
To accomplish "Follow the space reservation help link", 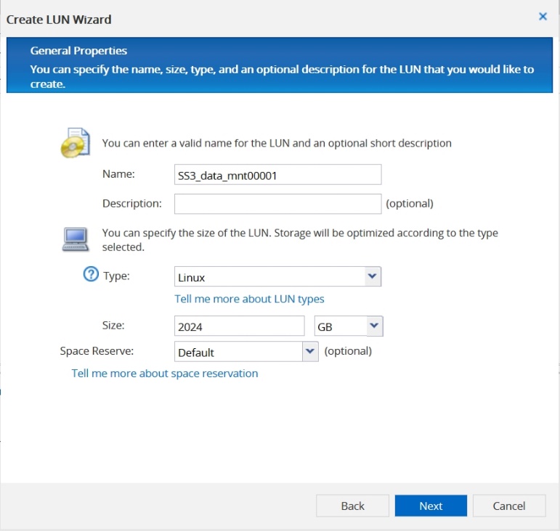I will pos(164,374).
